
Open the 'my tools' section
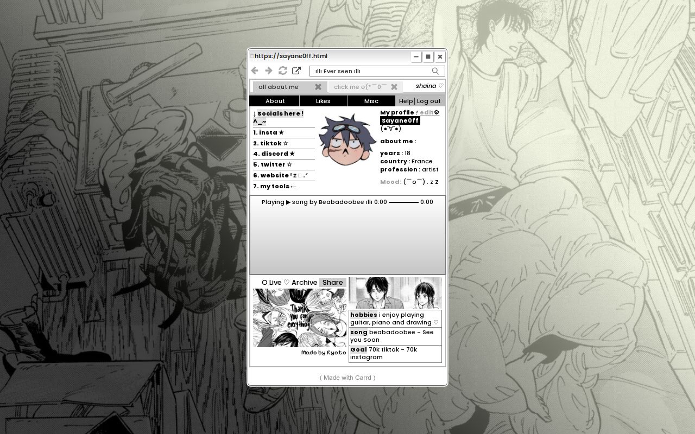pos(274,186)
